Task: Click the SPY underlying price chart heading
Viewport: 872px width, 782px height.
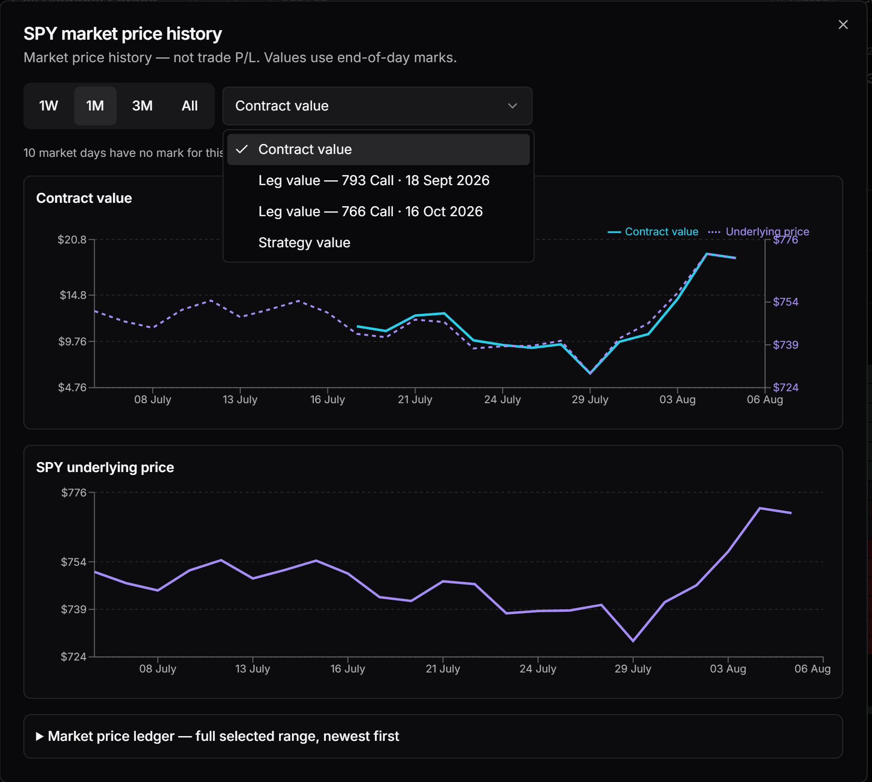Action: [105, 467]
